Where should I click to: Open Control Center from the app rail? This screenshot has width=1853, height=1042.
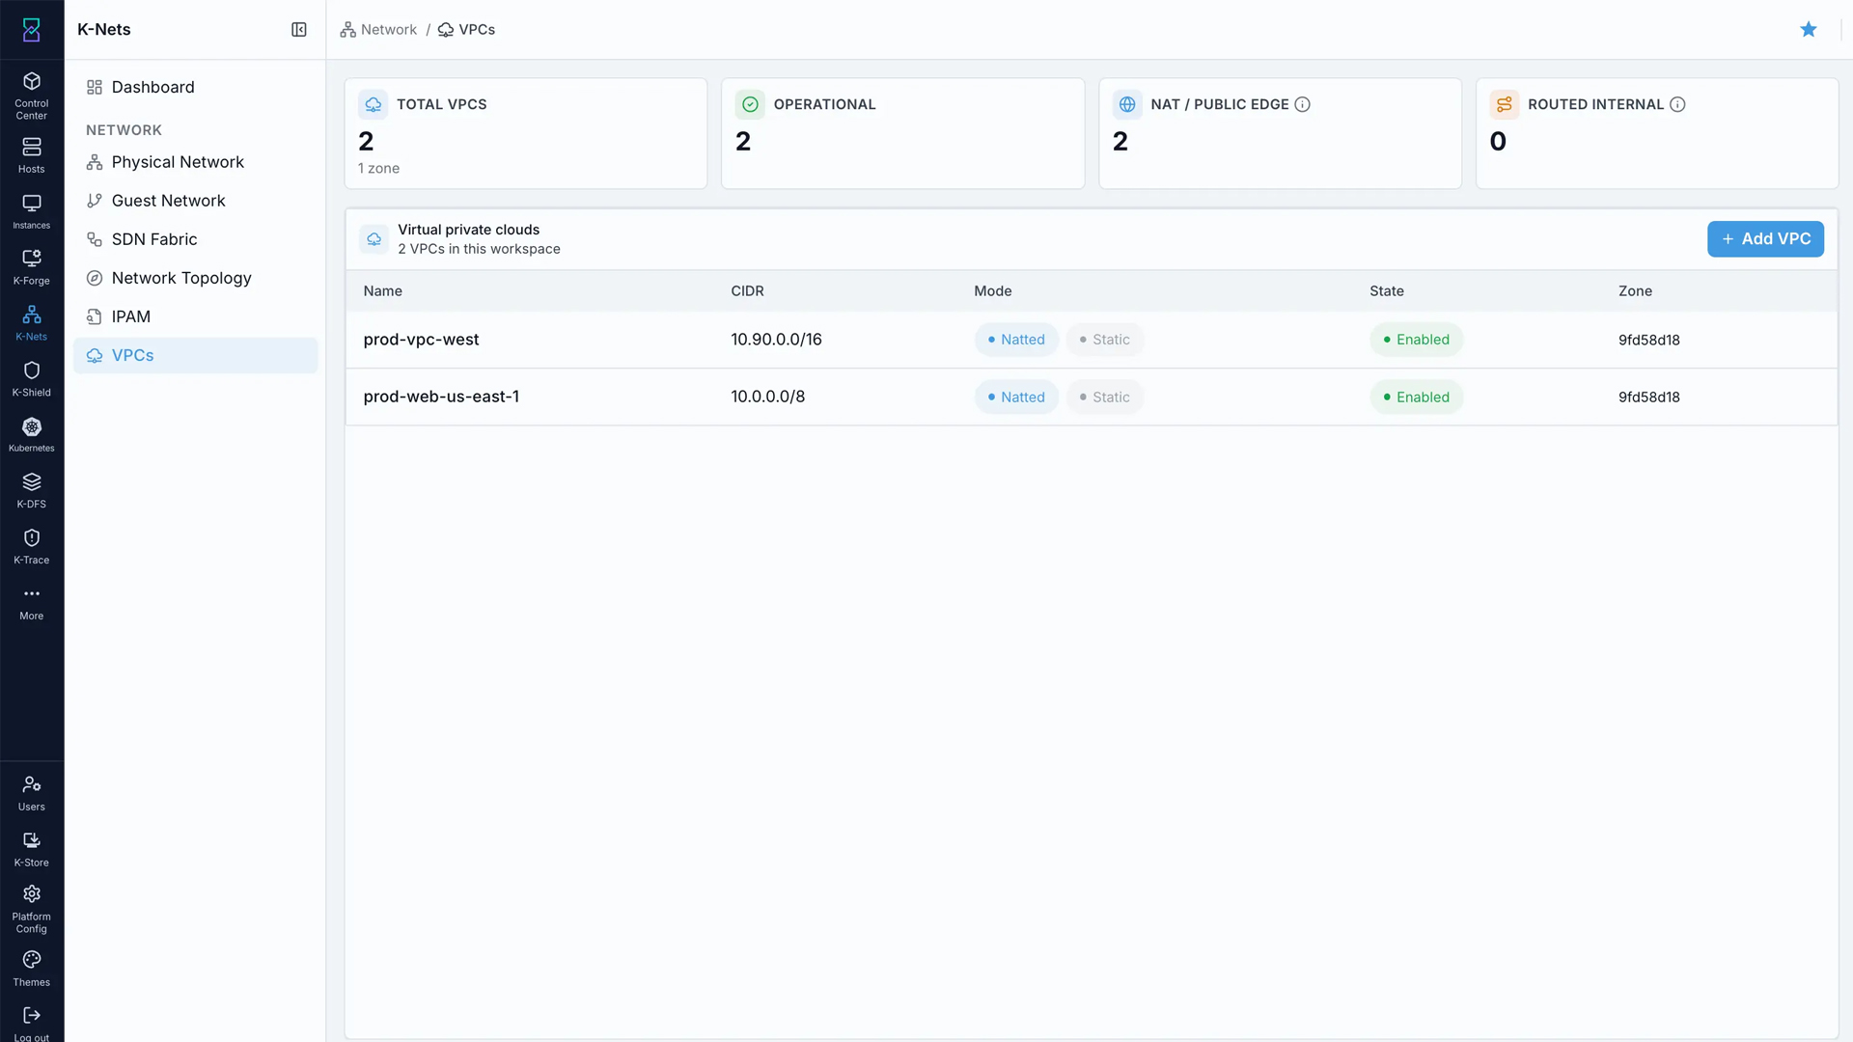(32, 95)
